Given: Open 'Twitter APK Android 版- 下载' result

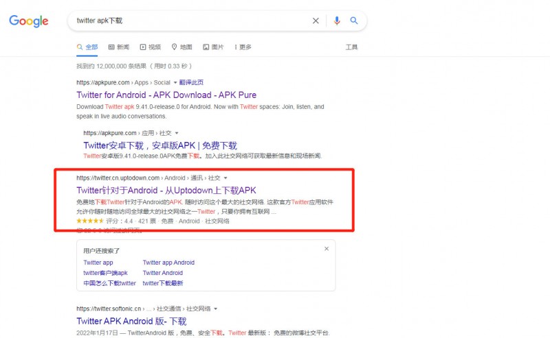Looking at the screenshot, I should [131, 322].
